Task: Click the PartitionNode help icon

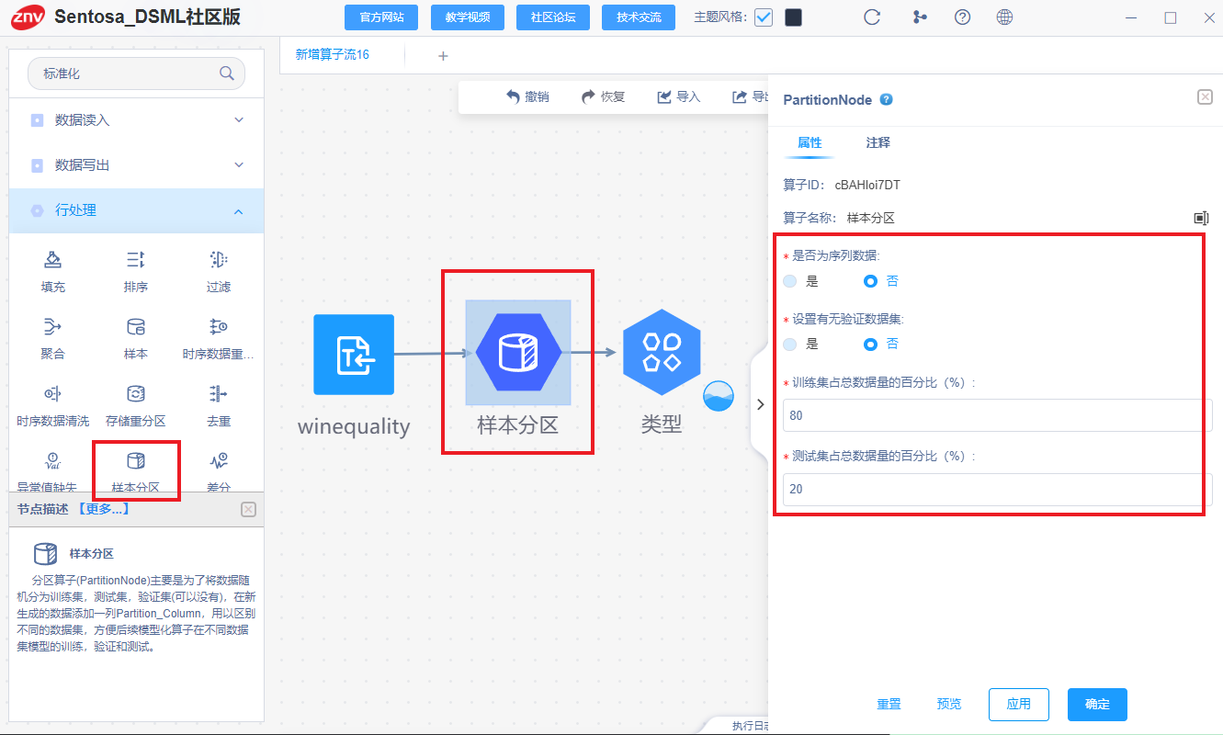Action: (887, 99)
